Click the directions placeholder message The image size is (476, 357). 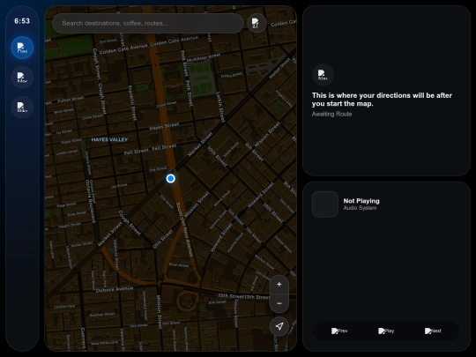pyautogui.click(x=382, y=100)
